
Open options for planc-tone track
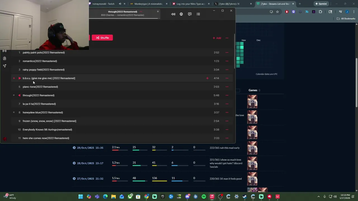pos(227,87)
